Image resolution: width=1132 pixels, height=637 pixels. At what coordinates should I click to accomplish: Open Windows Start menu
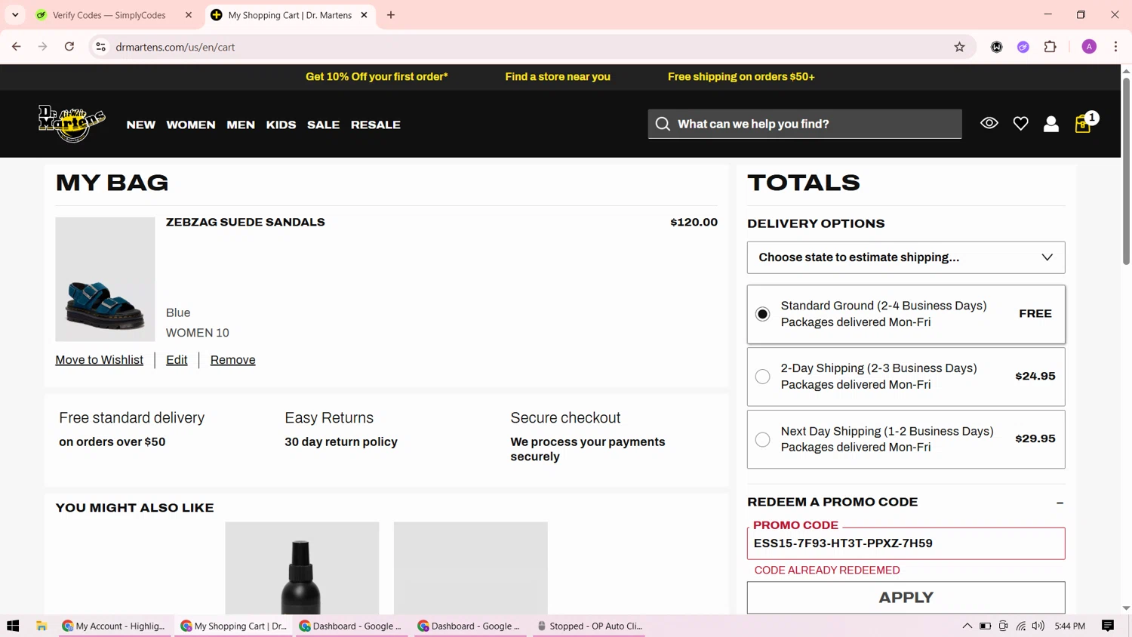(13, 626)
